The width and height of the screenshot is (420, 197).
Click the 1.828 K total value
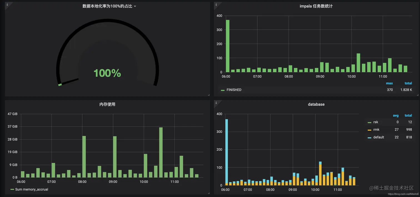(406, 90)
